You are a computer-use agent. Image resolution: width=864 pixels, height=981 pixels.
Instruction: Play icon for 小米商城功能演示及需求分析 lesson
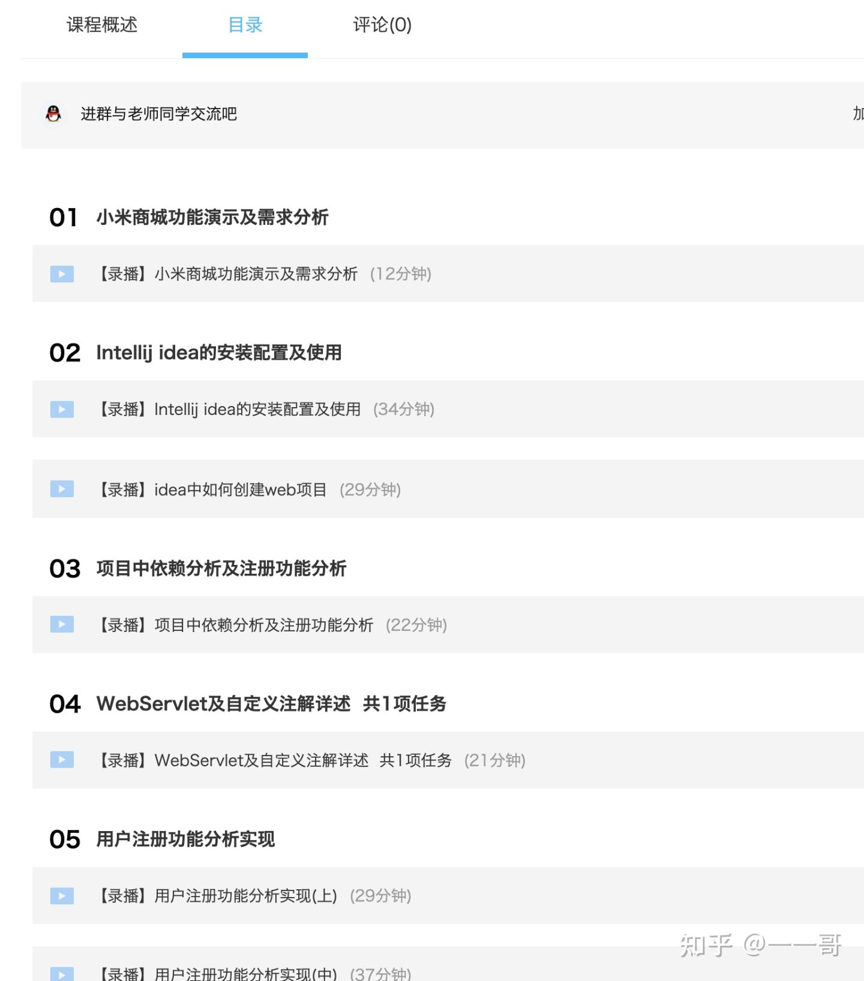click(x=62, y=274)
